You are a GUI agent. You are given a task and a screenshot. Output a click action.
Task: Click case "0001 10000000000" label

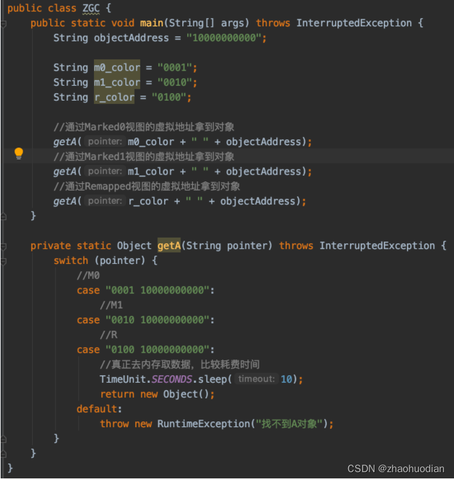tap(146, 290)
